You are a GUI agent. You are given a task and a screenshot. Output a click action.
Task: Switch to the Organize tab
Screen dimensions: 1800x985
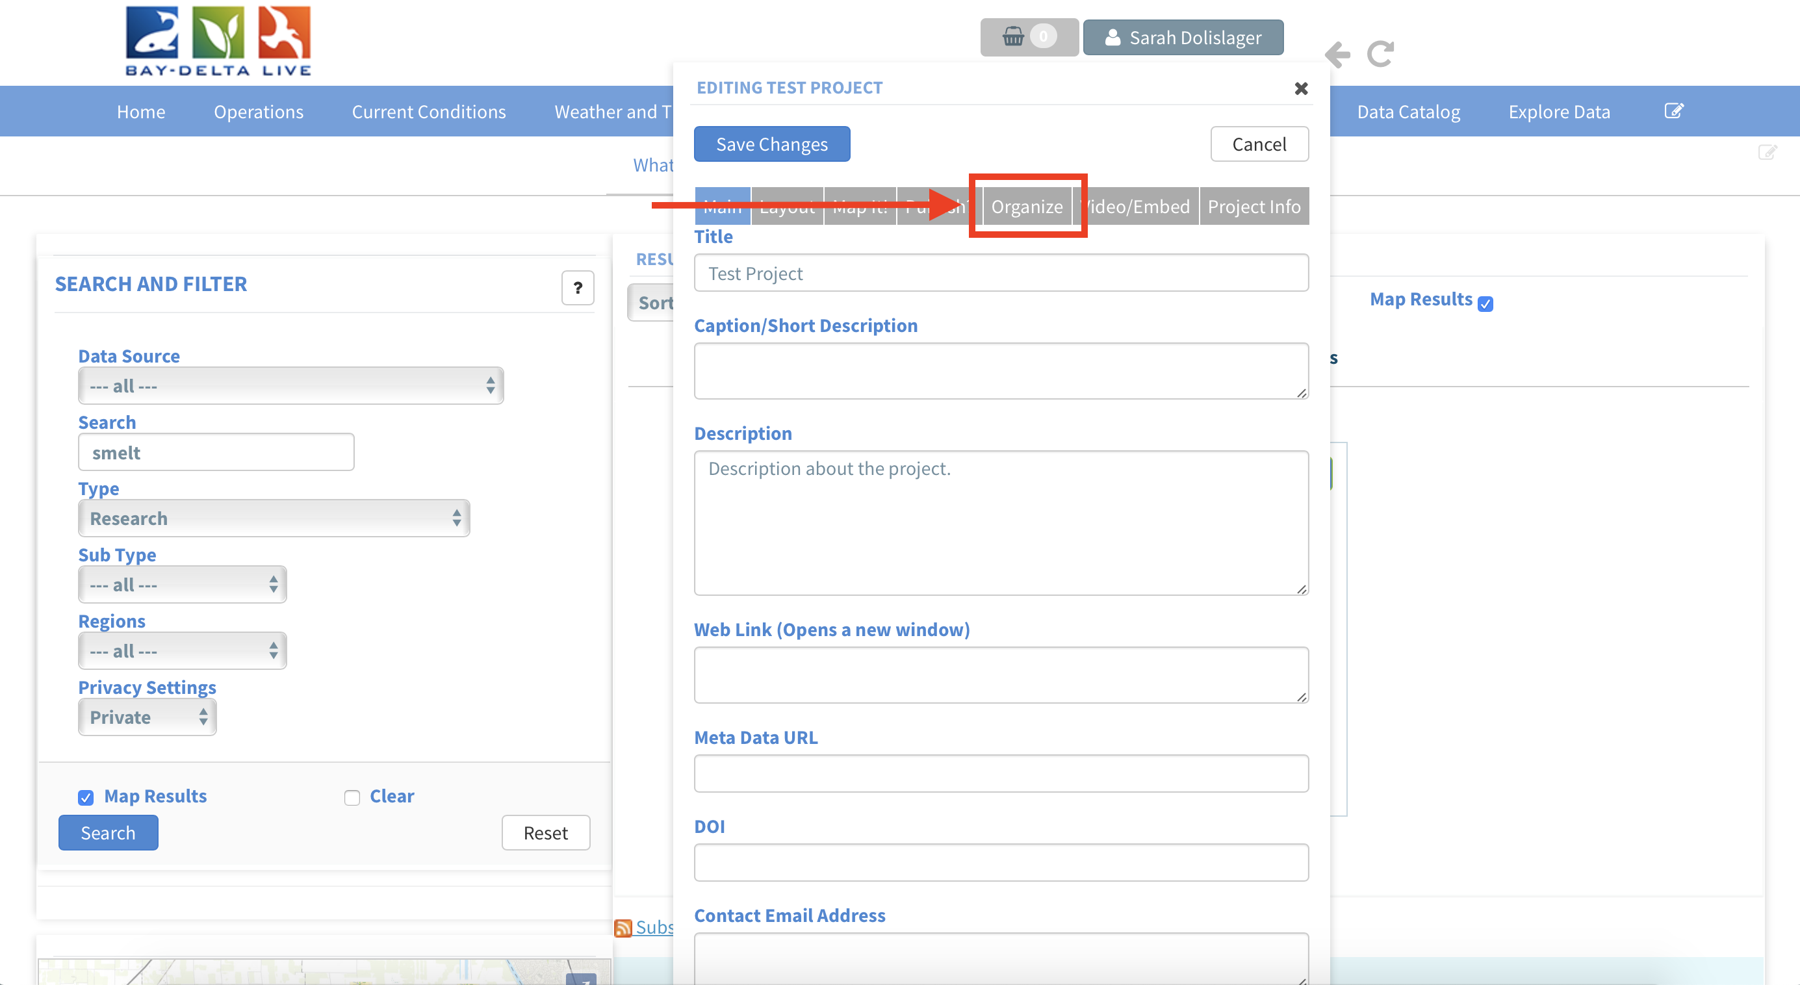pos(1027,207)
